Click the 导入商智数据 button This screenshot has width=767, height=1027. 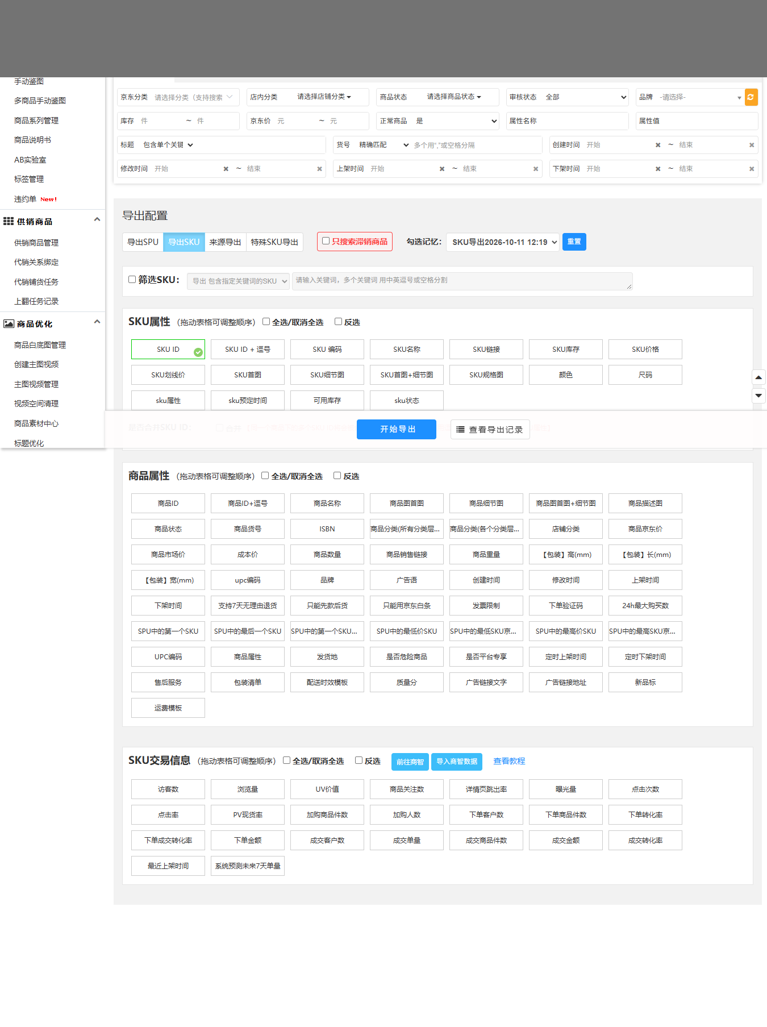(457, 762)
